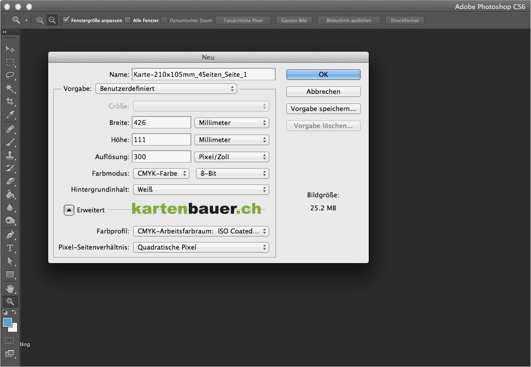Select the Zoom tool in toolbox

point(10,301)
